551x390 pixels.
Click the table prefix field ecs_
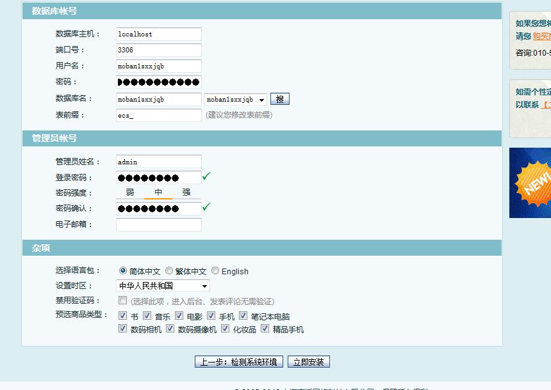[158, 115]
